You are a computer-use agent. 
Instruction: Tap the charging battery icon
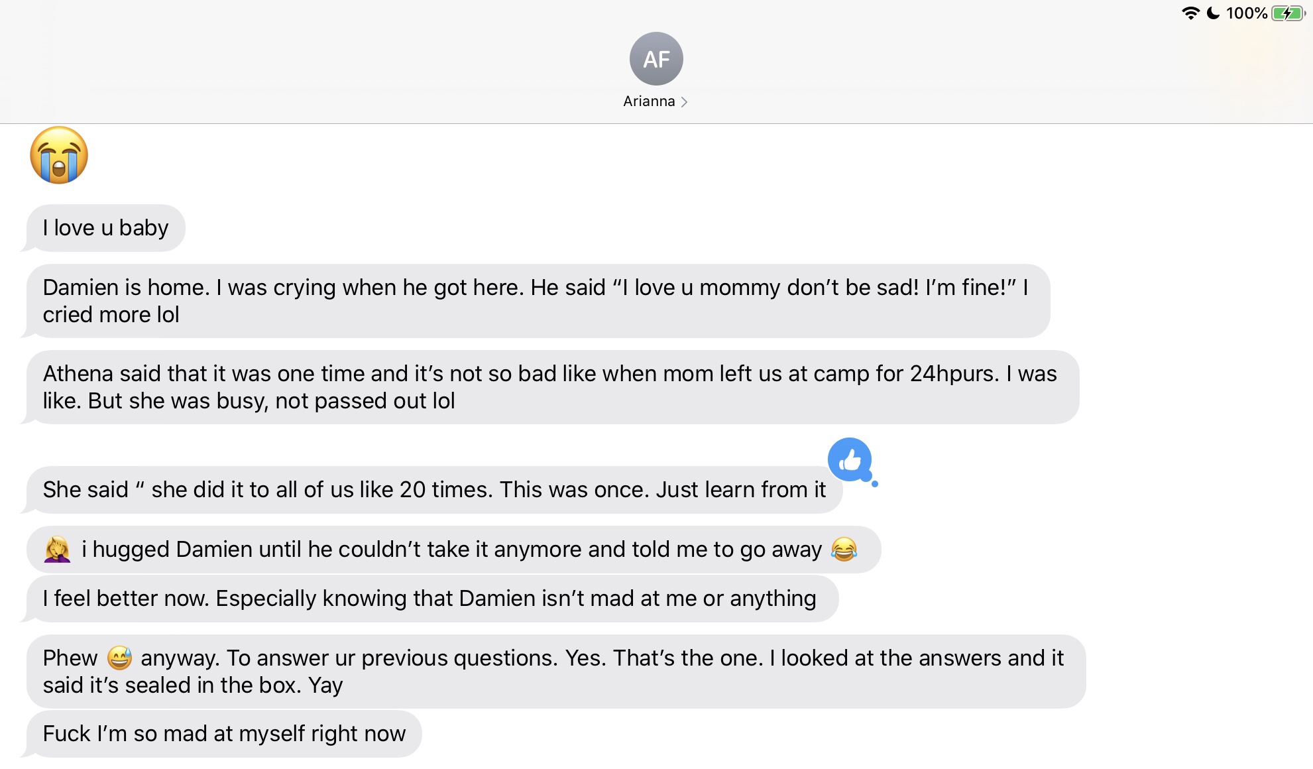[x=1288, y=13]
